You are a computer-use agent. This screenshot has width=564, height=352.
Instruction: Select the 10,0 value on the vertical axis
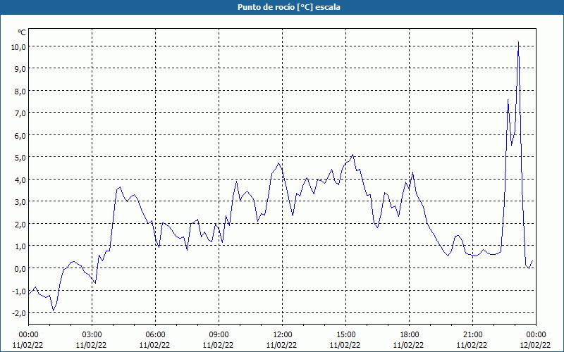pos(18,46)
